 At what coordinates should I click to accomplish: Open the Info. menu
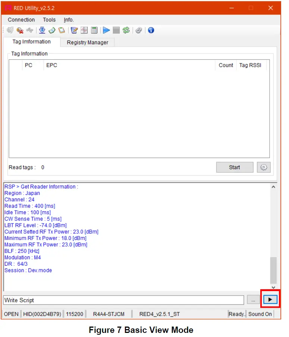69,20
